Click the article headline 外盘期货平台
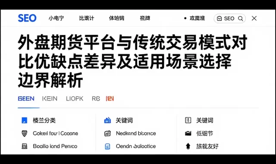Image resolution: width=276 pixels, height=164 pixels. (x=132, y=61)
